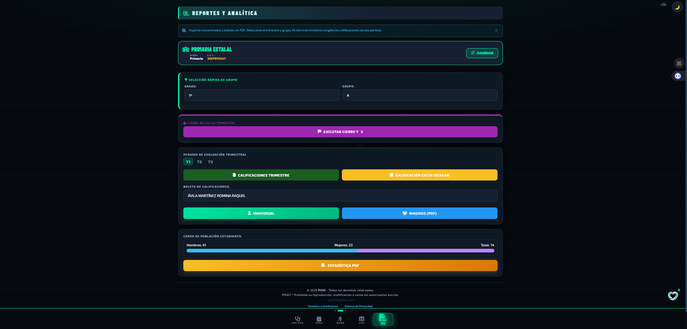Image resolution: width=687 pixels, height=329 pixels.
Task: Click the Mujeres: 33 label
Action: [343, 245]
